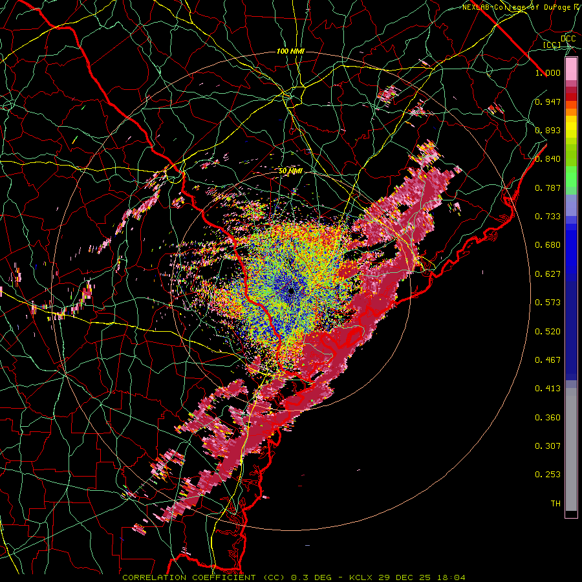Pick the black swatch at bottom of color bar
Screen dimensions: 582x582
tap(571, 514)
